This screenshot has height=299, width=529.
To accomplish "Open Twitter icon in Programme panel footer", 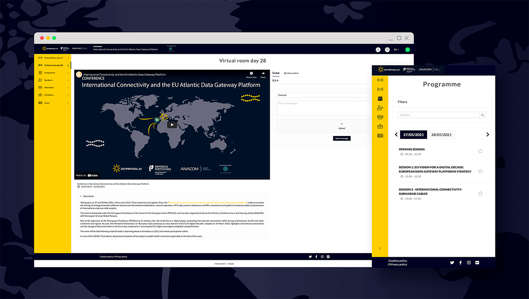I will (x=452, y=262).
